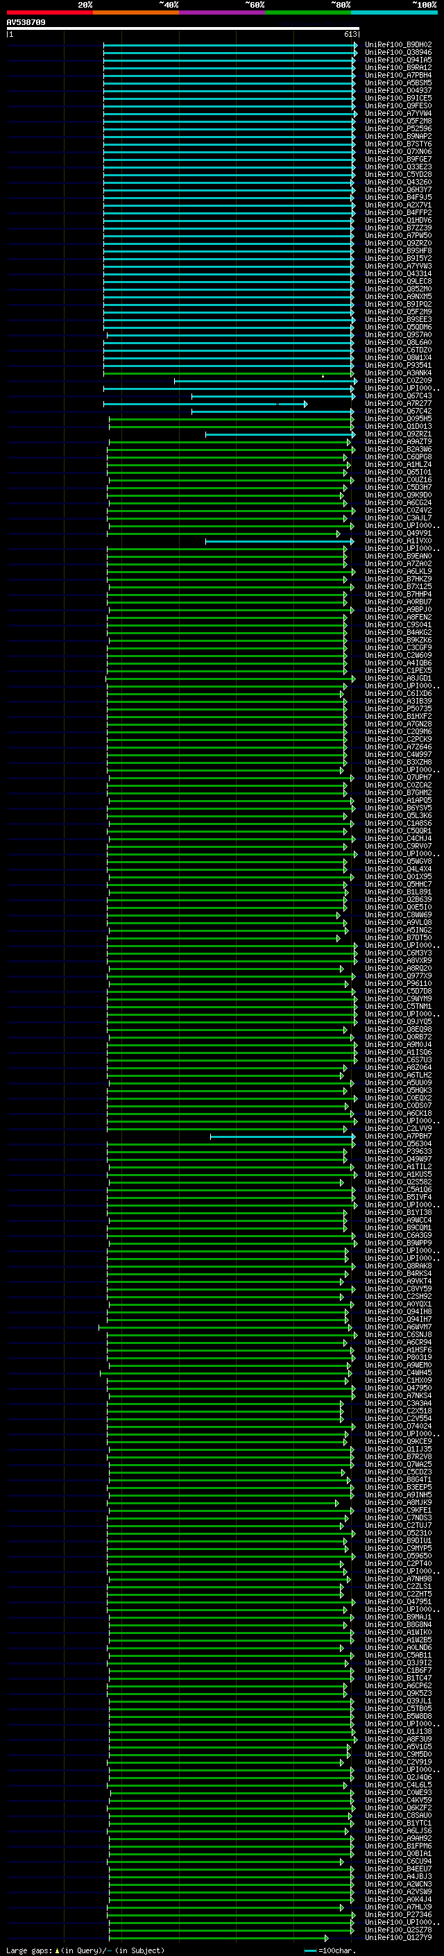
Task: Select hit label UniRef100_Q9ZRZ1
Action: [398, 434]
